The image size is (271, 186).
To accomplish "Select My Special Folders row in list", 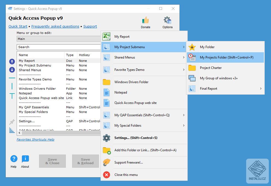I will (x=59, y=112).
